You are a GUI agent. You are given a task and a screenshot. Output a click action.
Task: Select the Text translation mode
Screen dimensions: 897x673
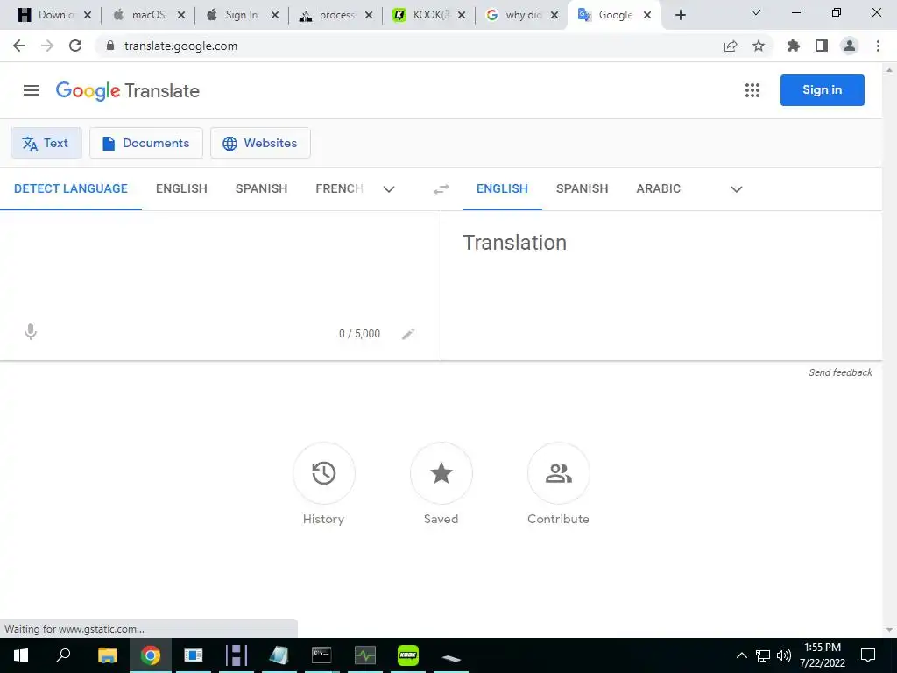point(46,143)
